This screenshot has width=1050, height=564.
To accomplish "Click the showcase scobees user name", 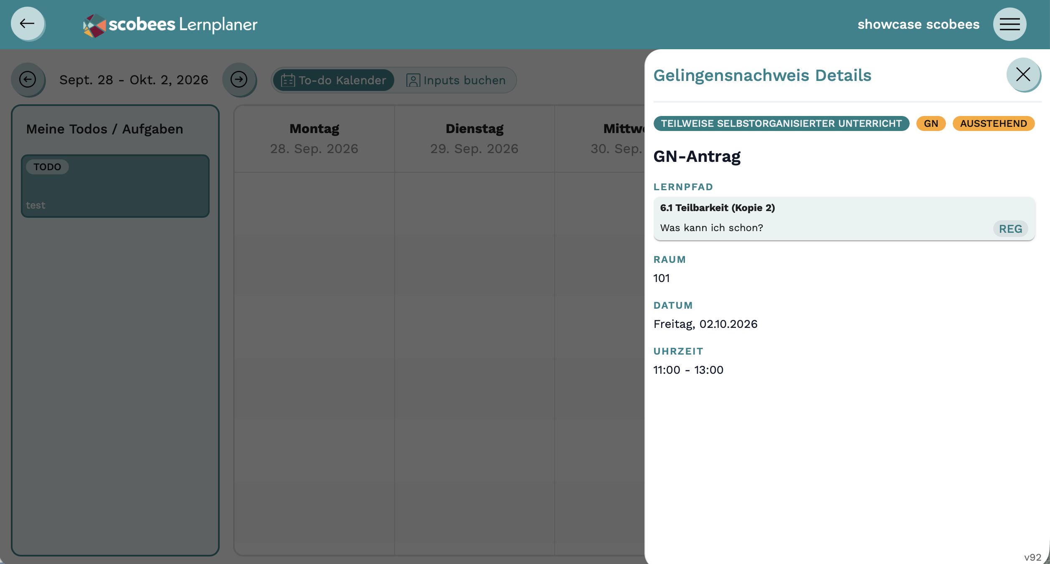I will 918,25.
